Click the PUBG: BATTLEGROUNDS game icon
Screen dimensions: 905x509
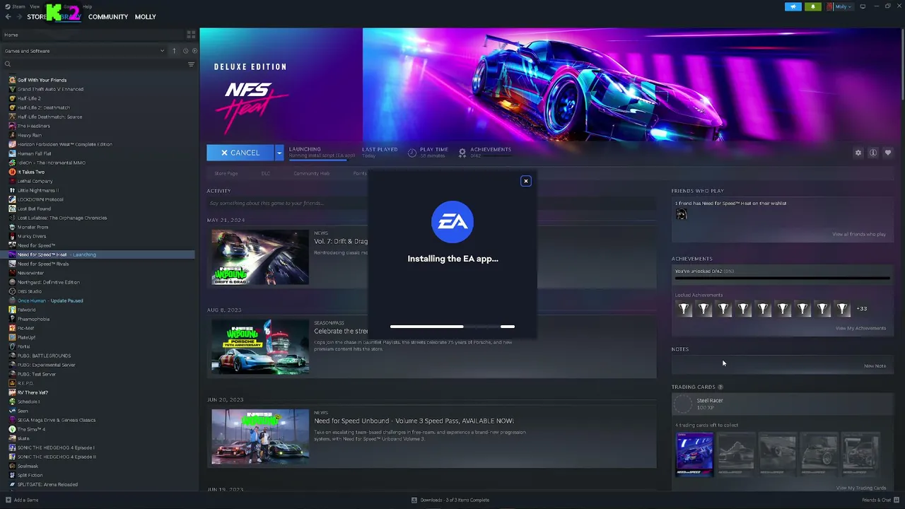[12, 356]
